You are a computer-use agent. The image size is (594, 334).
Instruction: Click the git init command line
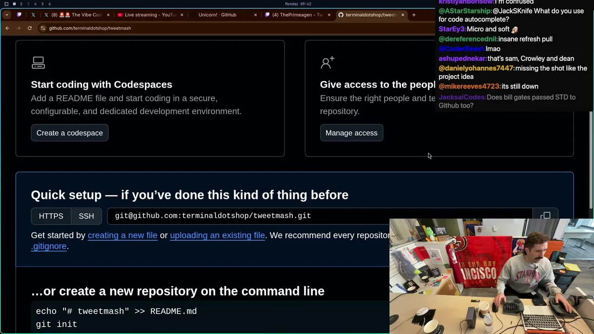[57, 324]
